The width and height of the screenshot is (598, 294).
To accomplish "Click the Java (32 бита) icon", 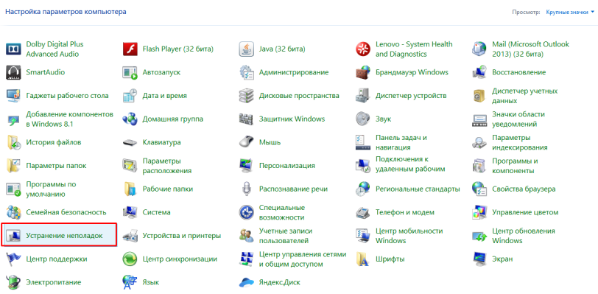I will (x=247, y=49).
